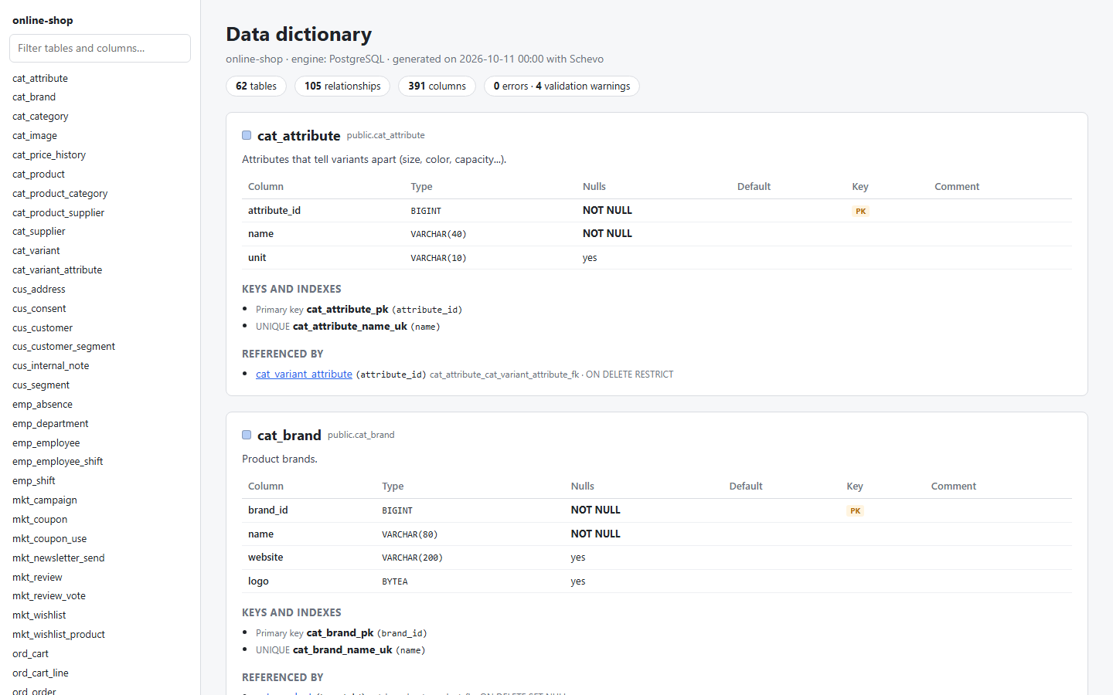This screenshot has height=695, width=1113.
Task: Select cus_customer in the sidebar
Action: [x=43, y=328]
